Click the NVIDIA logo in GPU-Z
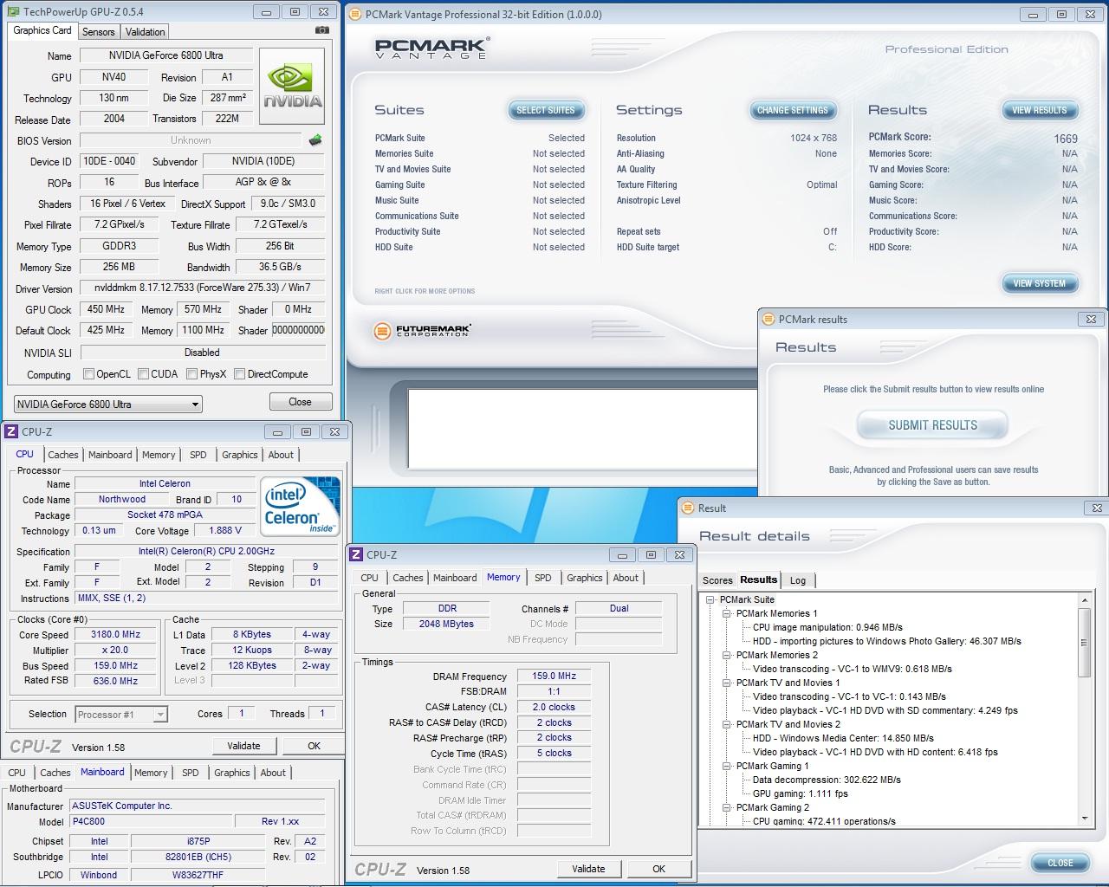The image size is (1109, 887). coord(292,86)
